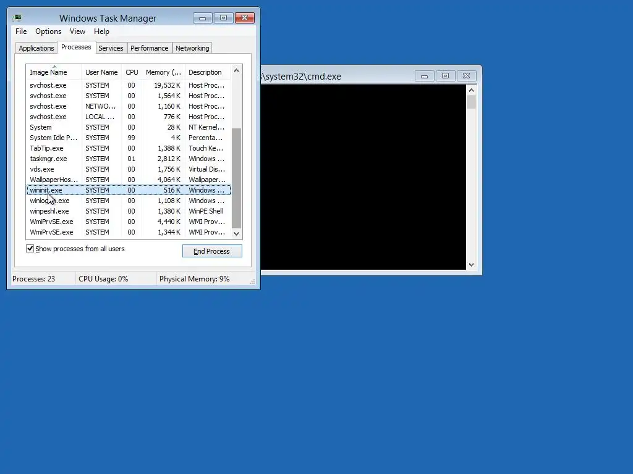The height and width of the screenshot is (474, 633).
Task: Close the Windows Task Manager window
Action: click(245, 18)
